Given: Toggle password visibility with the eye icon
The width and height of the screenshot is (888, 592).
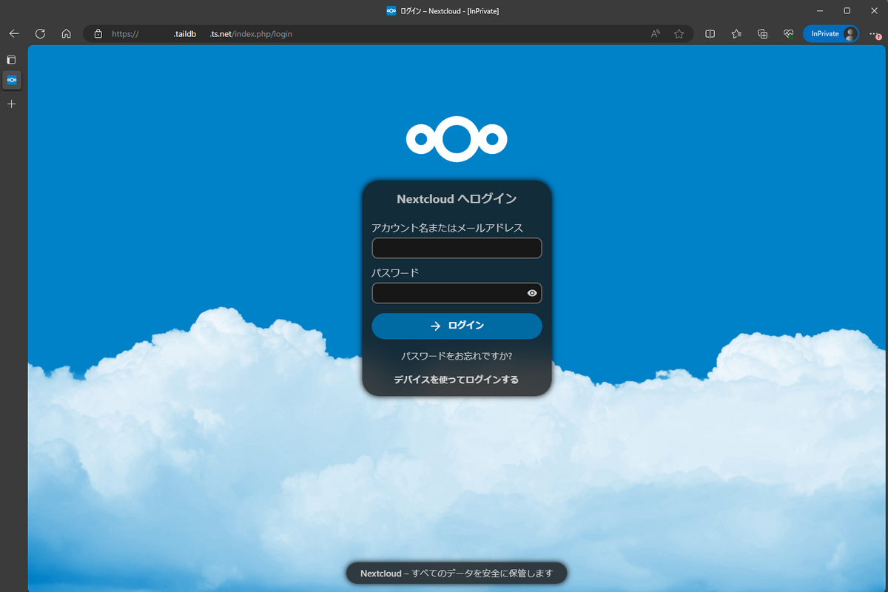Looking at the screenshot, I should click(x=531, y=293).
